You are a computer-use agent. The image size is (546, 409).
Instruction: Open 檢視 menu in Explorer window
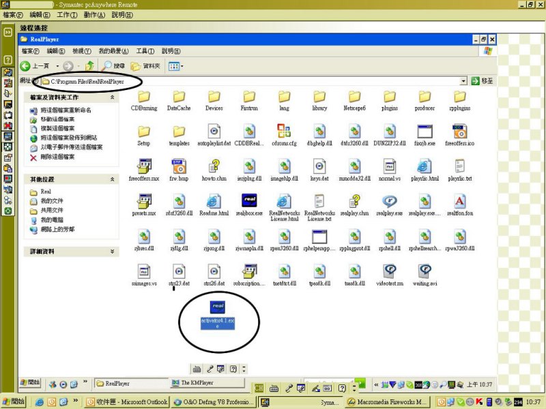(81, 51)
